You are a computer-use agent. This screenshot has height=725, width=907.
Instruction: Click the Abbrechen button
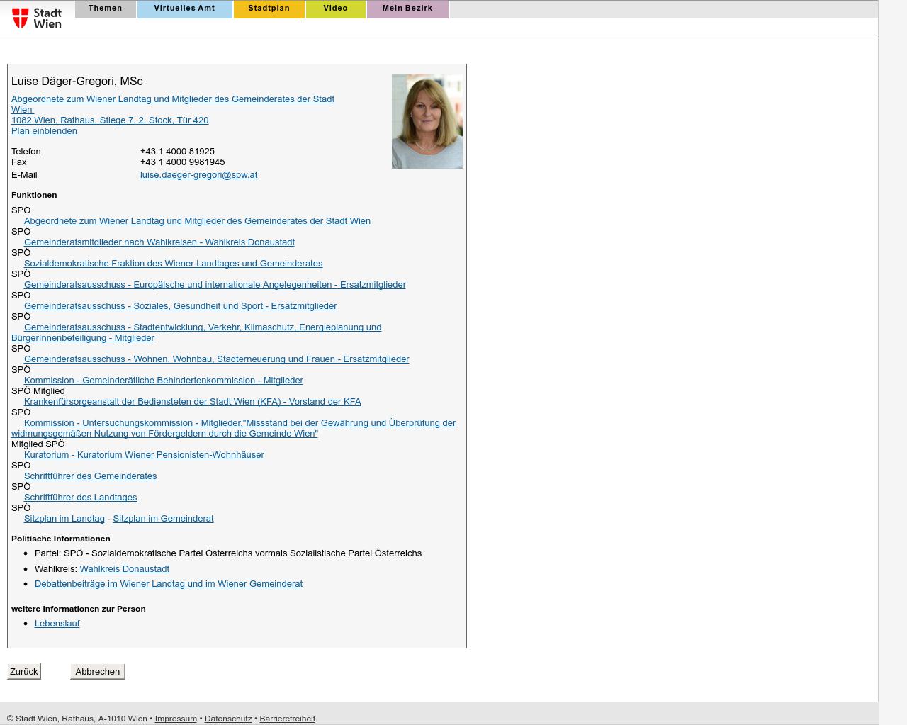(x=98, y=671)
